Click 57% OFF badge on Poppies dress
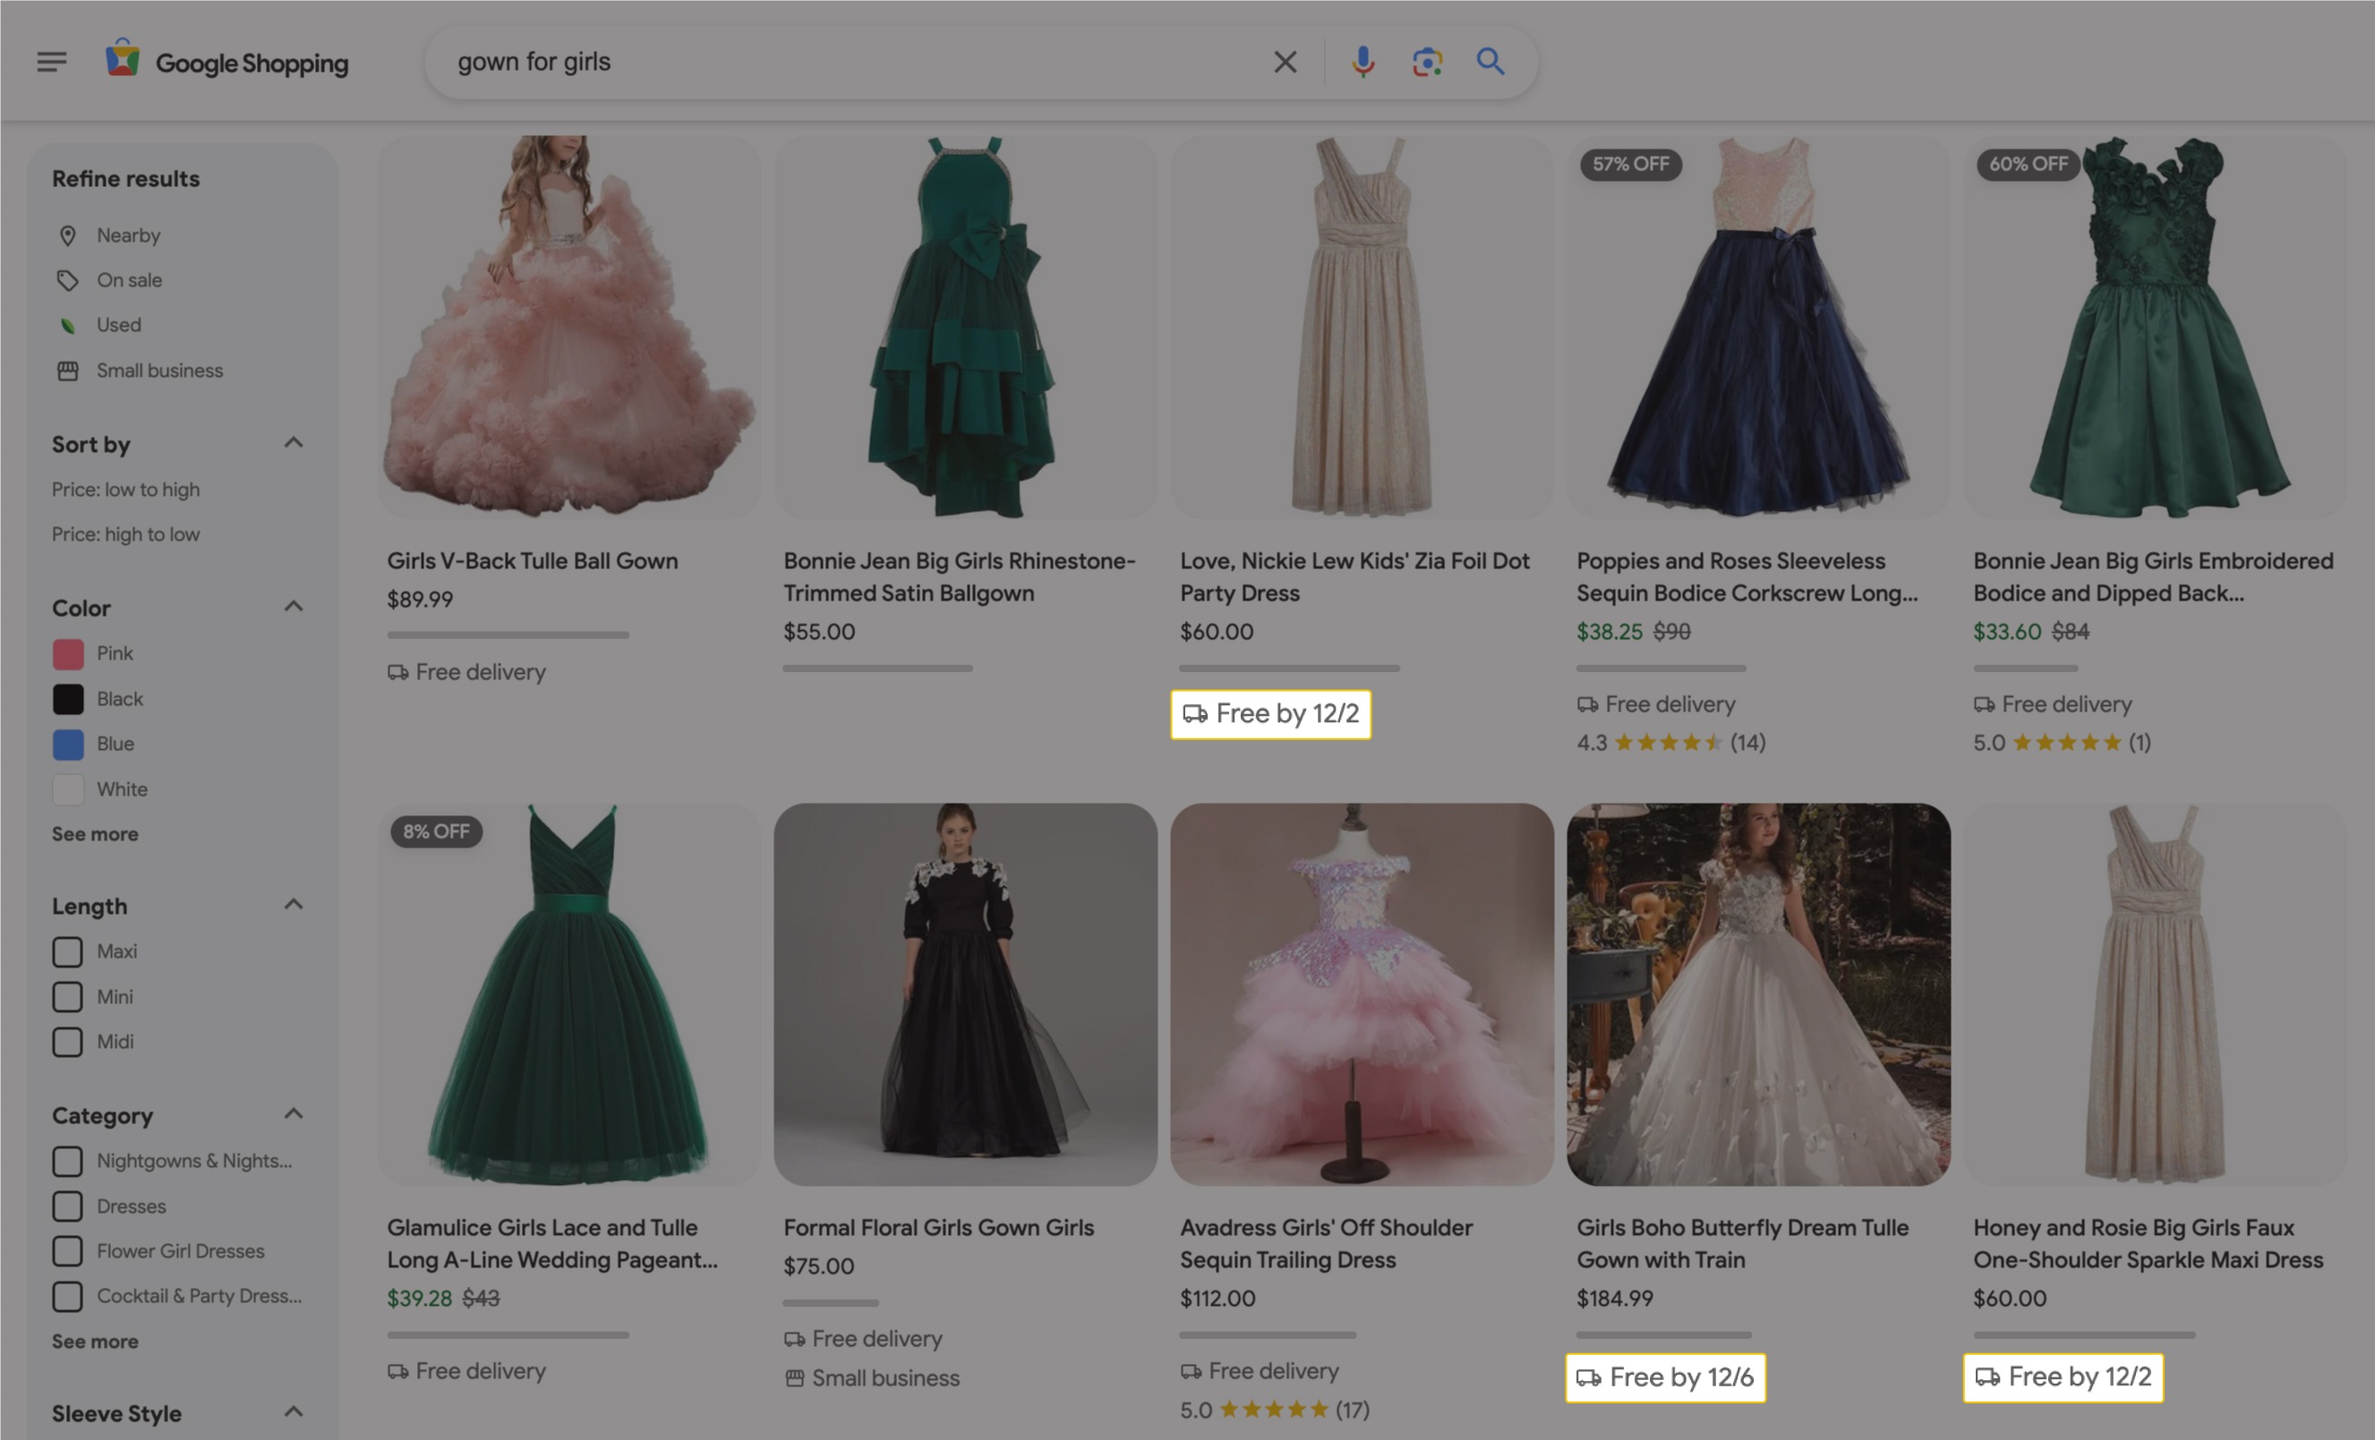The width and height of the screenshot is (2375, 1440). point(1631,164)
